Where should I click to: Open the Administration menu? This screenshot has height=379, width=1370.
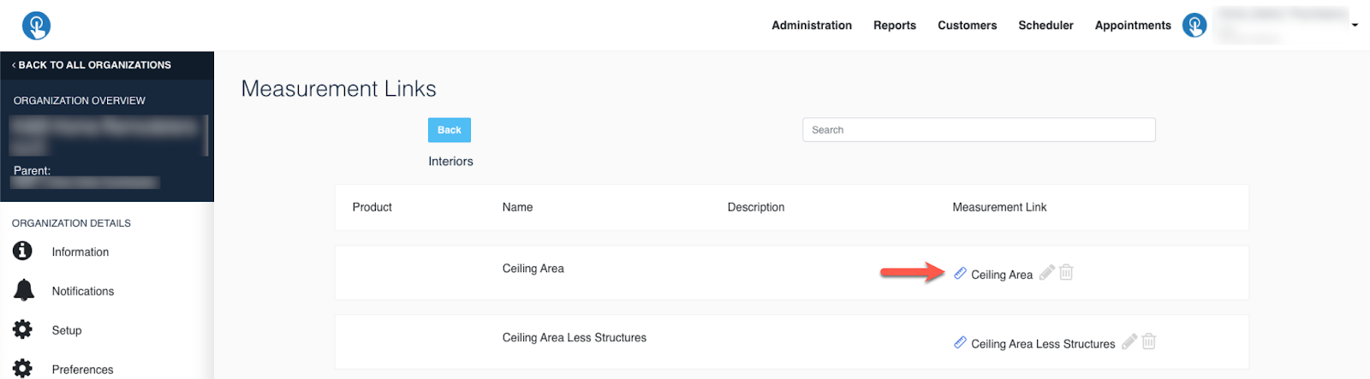point(812,26)
